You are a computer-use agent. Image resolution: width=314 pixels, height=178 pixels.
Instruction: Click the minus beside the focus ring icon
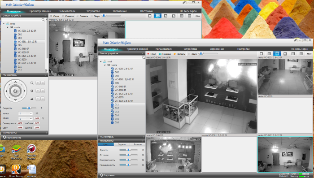click(43, 91)
